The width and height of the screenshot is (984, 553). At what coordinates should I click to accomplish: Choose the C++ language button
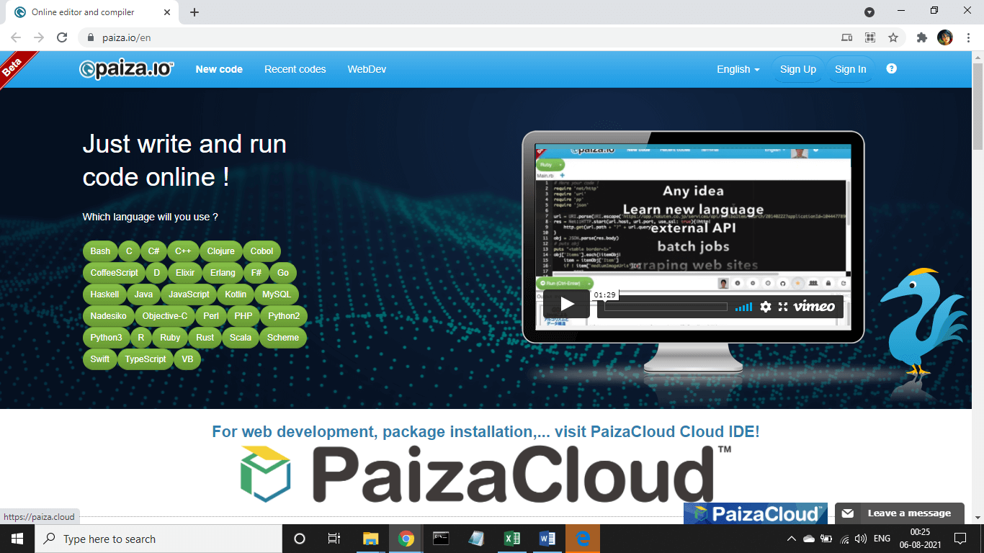coord(183,251)
